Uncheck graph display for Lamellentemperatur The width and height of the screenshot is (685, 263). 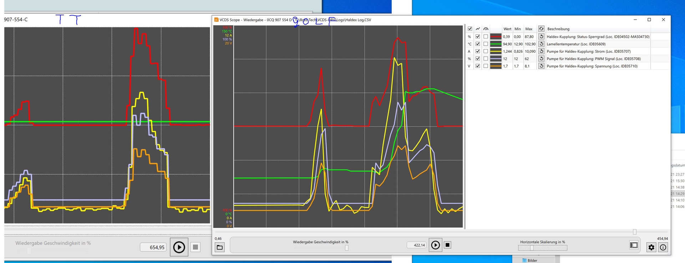click(x=478, y=44)
